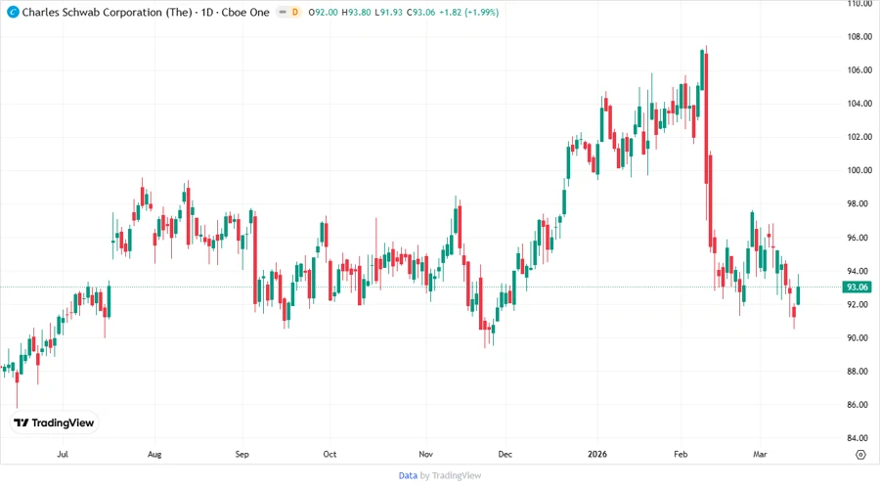Click the change value +1.82 (+1.99%)

tap(468, 13)
